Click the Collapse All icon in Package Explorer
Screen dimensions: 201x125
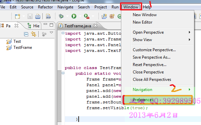(26, 34)
